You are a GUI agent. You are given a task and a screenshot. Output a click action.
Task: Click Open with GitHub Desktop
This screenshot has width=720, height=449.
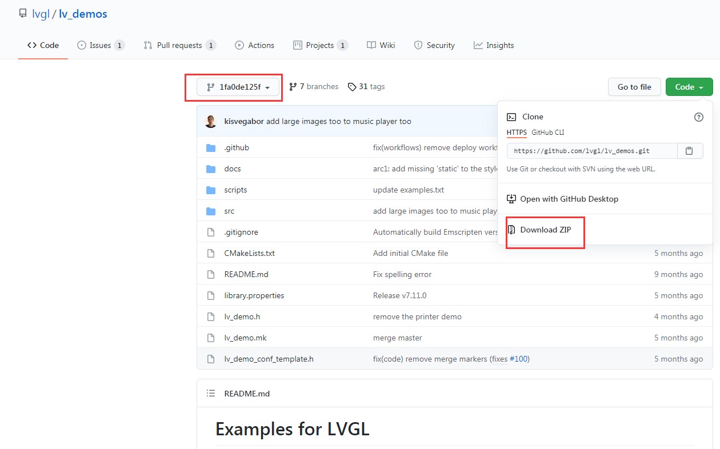(x=569, y=199)
